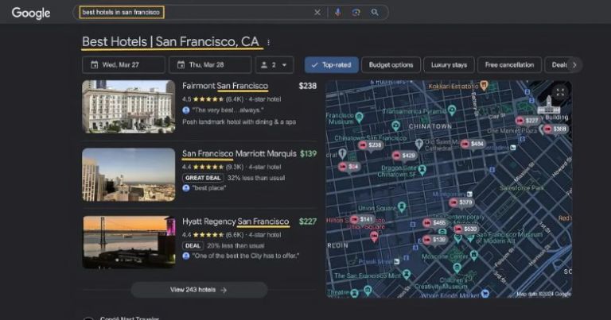Open the Fairmont San Francisco listing title
Viewport: 611px width, 320px height.
click(225, 86)
